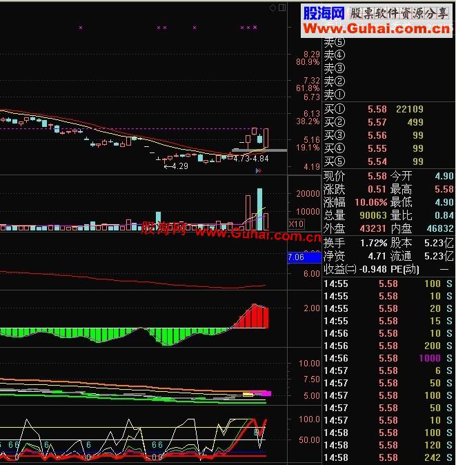The height and width of the screenshot is (465, 456).
Task: Click the 19.1% retracement axis label
Action: coord(308,148)
